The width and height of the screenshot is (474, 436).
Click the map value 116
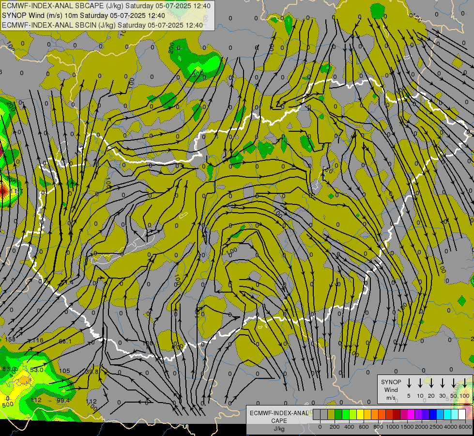pyautogui.click(x=37, y=341)
